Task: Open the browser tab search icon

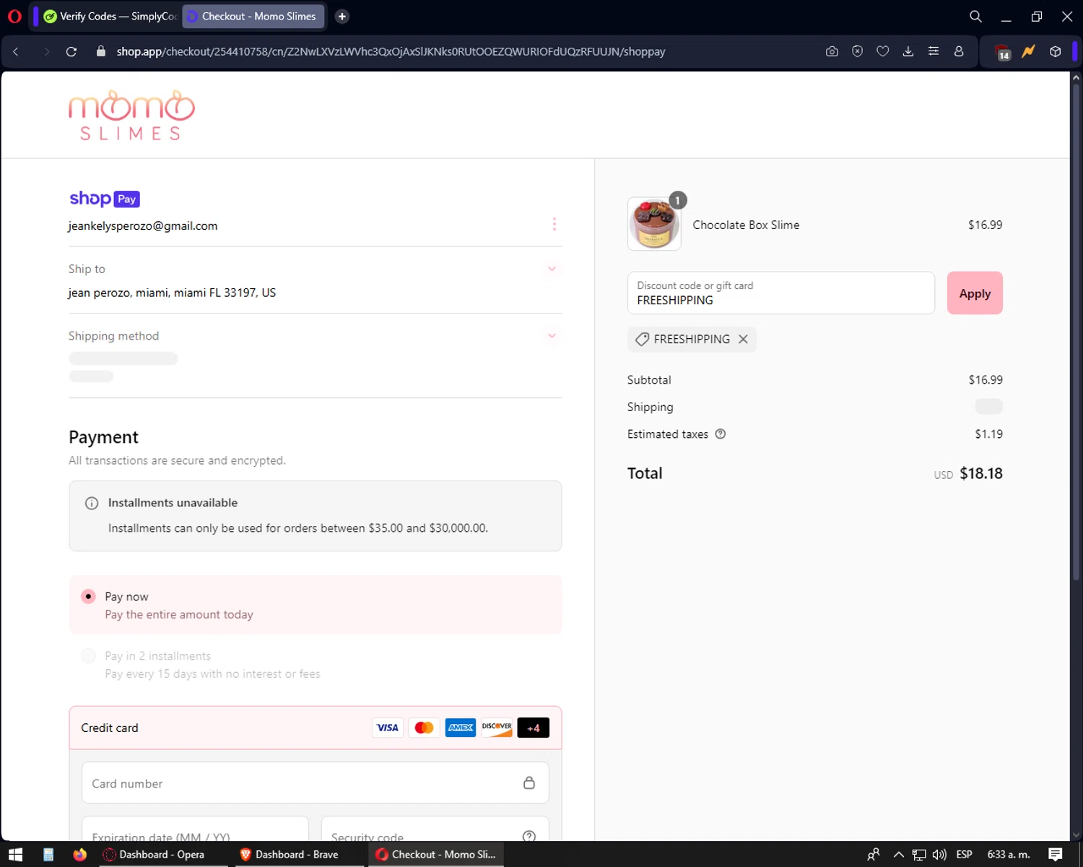Action: point(975,16)
